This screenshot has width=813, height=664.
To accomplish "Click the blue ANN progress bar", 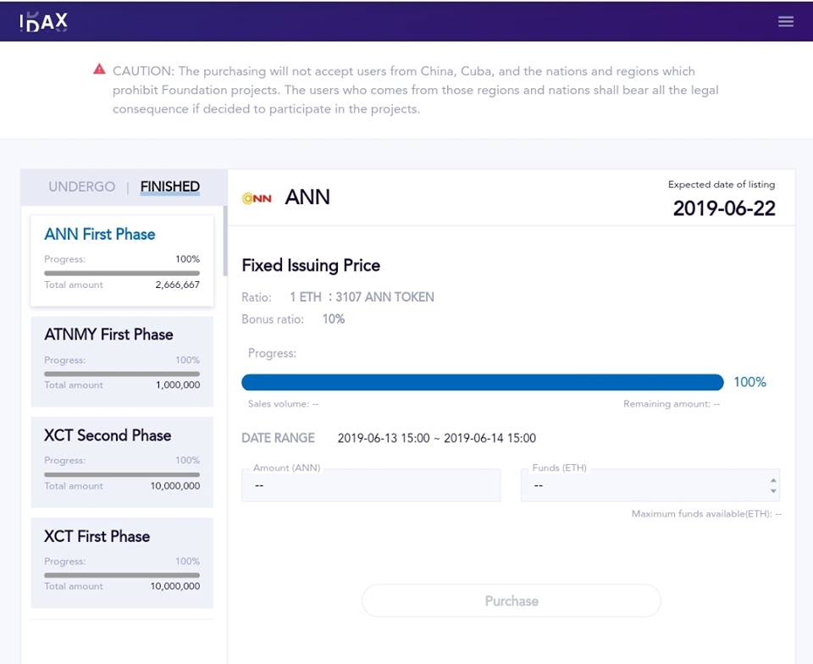I will pyautogui.click(x=483, y=382).
